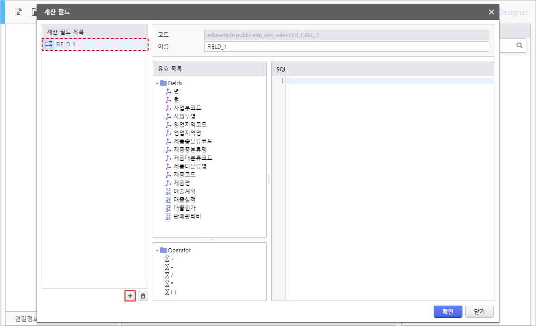Click the horizontal splitter above the Operator panel
The height and width of the screenshot is (326, 536).
(210, 240)
